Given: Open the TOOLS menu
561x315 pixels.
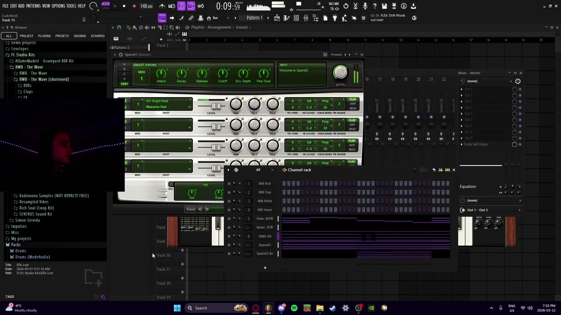Looking at the screenshot, I should (x=71, y=6).
